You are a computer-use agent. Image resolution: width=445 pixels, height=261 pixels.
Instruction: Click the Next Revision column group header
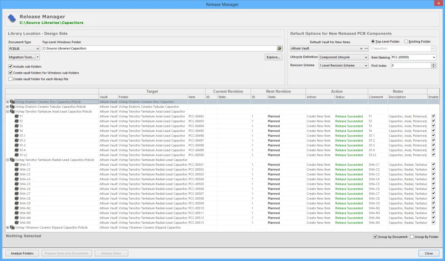click(x=278, y=91)
